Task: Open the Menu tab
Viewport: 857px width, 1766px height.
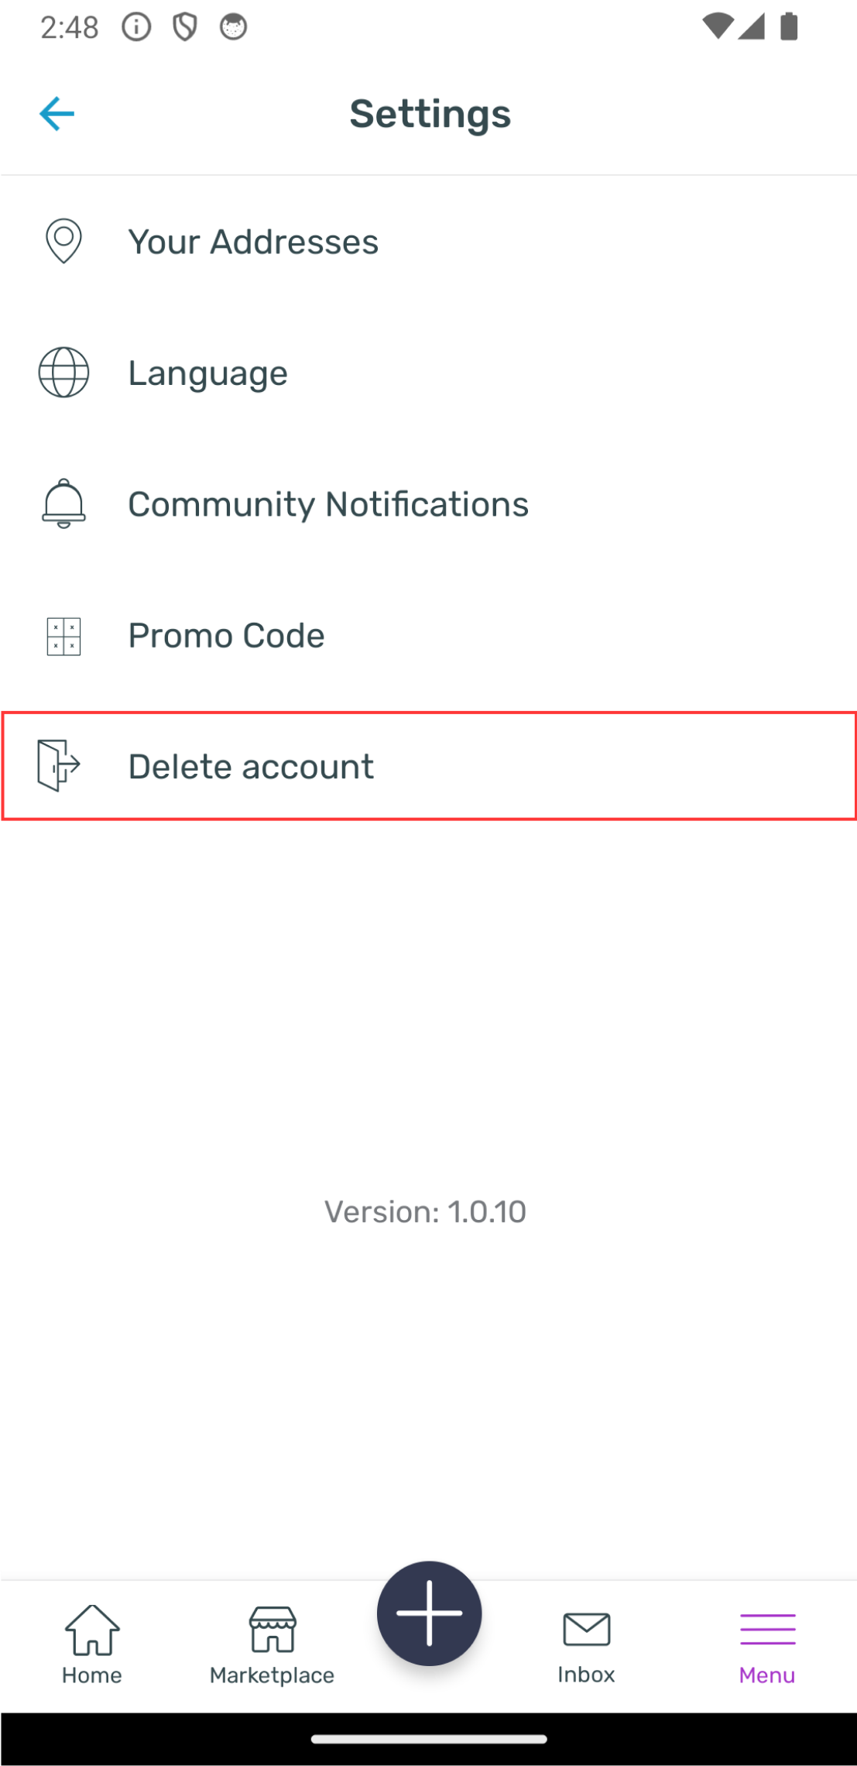Action: tap(766, 1644)
